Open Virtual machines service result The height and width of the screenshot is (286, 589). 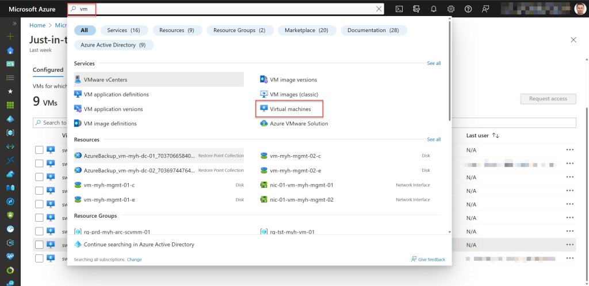(x=290, y=109)
